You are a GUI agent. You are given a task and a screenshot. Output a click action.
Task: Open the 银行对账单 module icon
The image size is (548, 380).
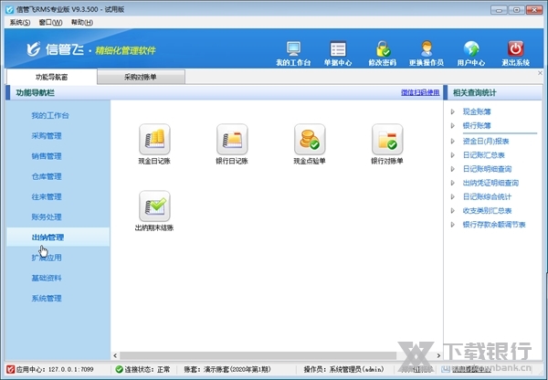tap(387, 139)
